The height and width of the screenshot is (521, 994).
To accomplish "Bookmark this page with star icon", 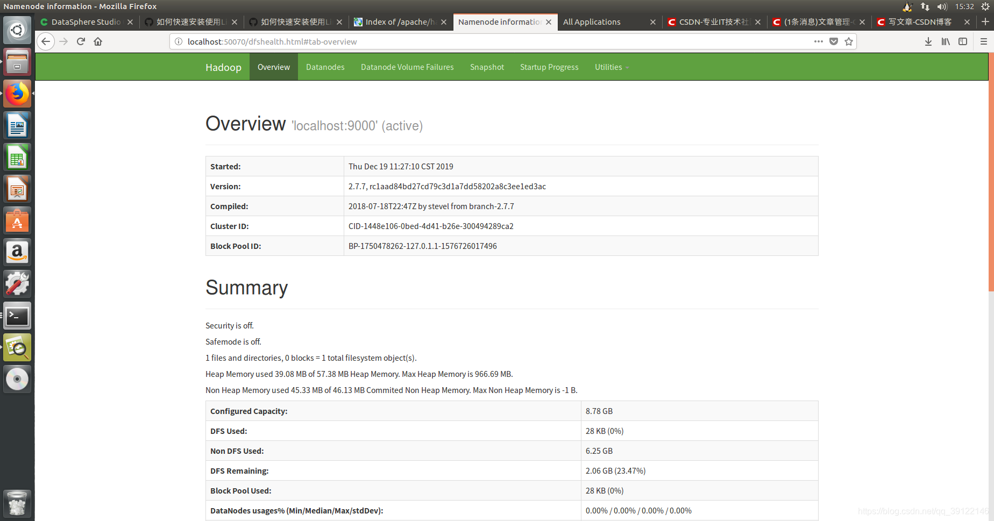I will click(x=849, y=41).
